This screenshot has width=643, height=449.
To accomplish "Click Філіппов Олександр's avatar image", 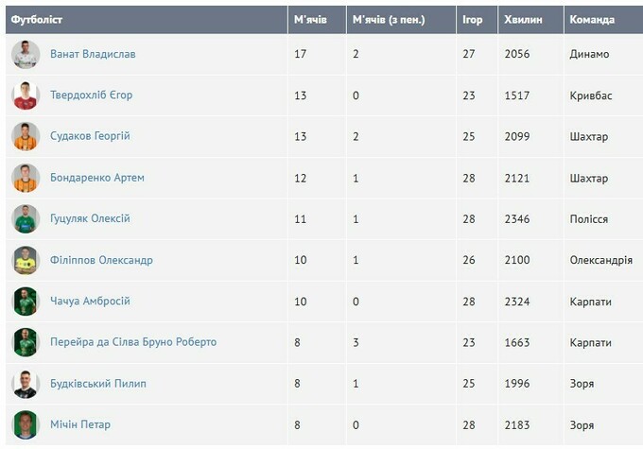I will pyautogui.click(x=26, y=260).
